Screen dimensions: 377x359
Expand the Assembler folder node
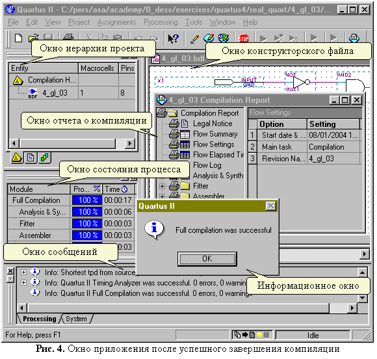click(x=162, y=196)
